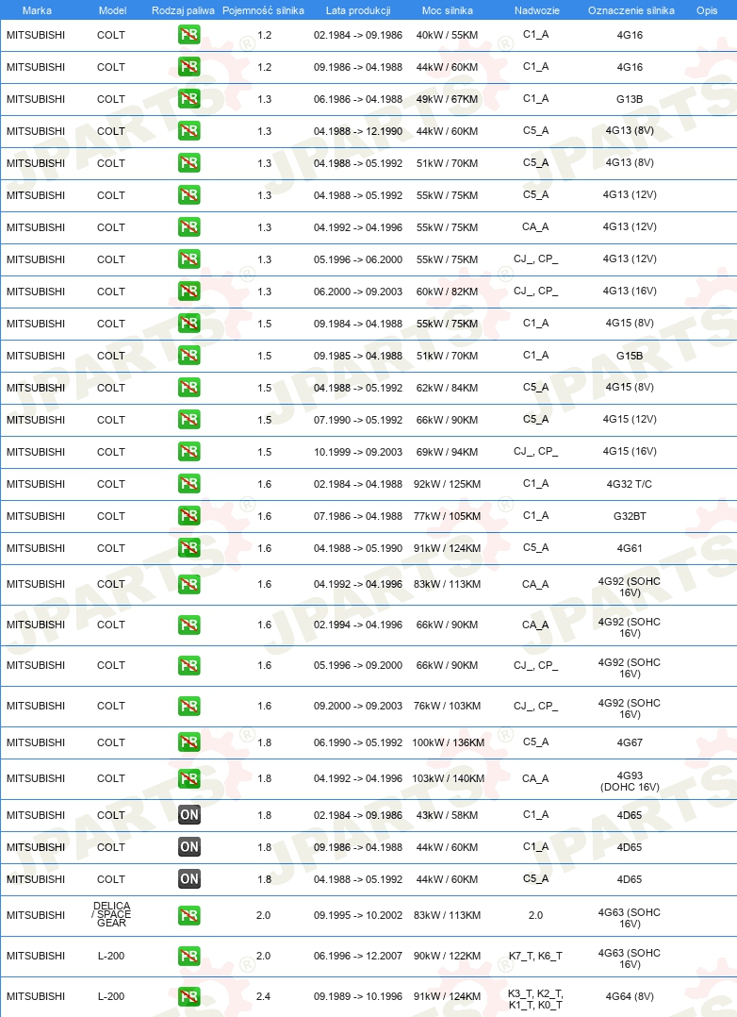
Task: Click the Opis column header
Action: click(x=707, y=10)
